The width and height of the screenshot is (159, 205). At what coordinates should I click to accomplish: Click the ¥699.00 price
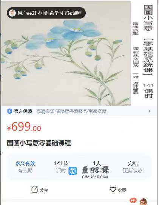(x=24, y=127)
